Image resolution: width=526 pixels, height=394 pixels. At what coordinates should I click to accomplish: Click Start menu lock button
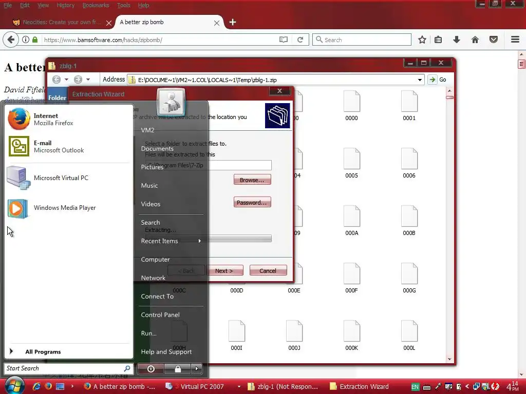pyautogui.click(x=177, y=369)
